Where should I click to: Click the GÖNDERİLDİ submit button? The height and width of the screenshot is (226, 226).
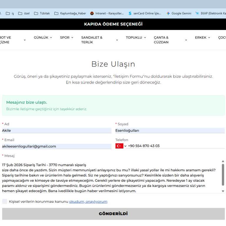coord(113,214)
